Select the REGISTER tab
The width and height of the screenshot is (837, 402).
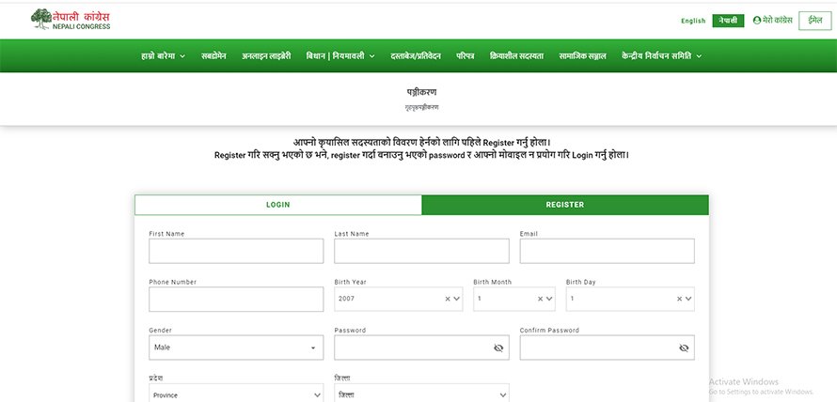pos(564,205)
